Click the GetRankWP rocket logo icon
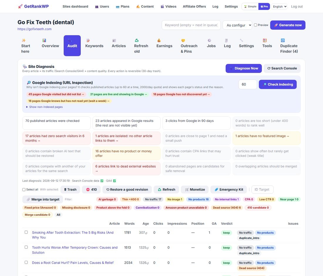The height and width of the screenshot is (276, 323). 20,6
